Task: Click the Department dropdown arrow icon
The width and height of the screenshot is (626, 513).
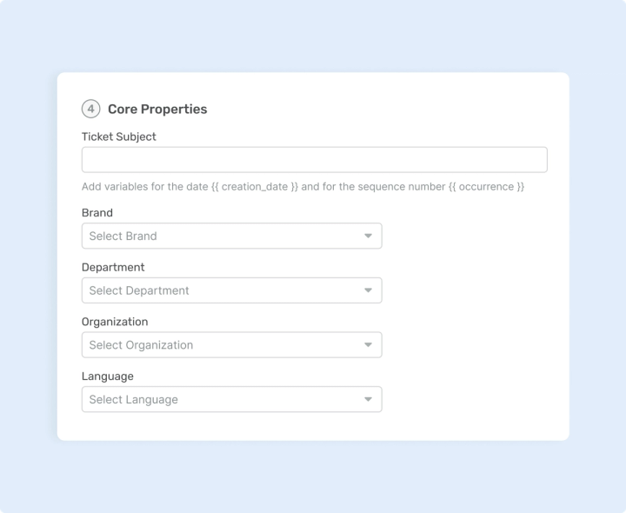Action: click(x=368, y=290)
